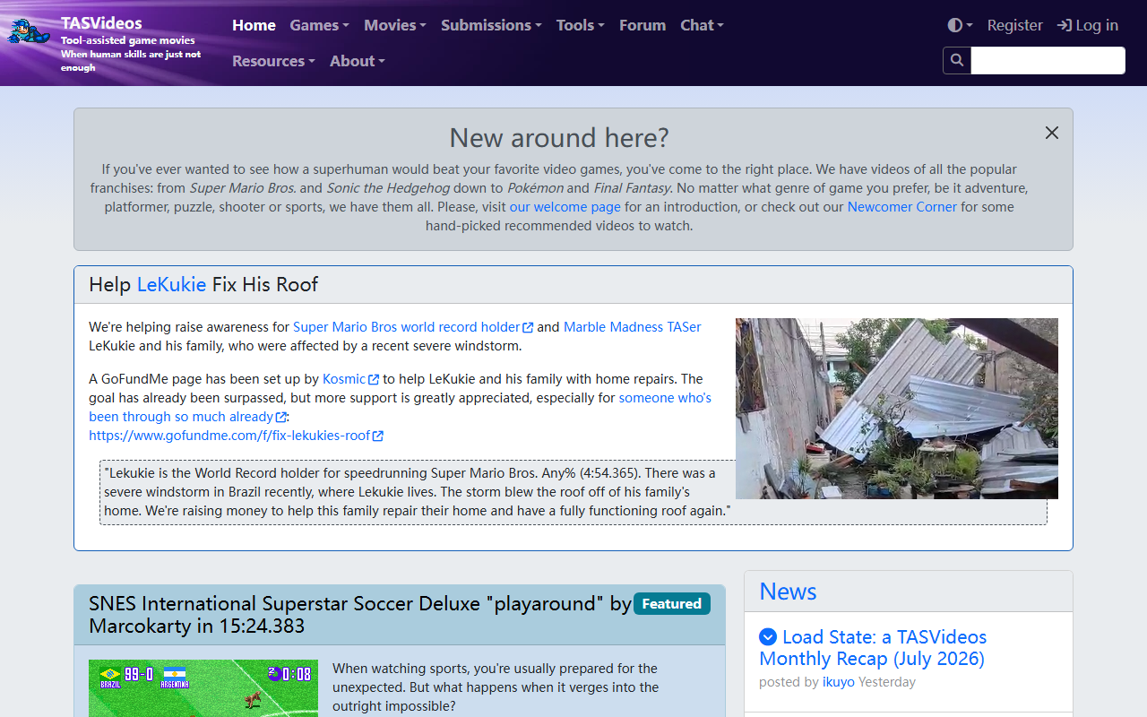Viewport: 1147px width, 717px height.
Task: Expand the Tools dropdown menu
Action: click(581, 25)
